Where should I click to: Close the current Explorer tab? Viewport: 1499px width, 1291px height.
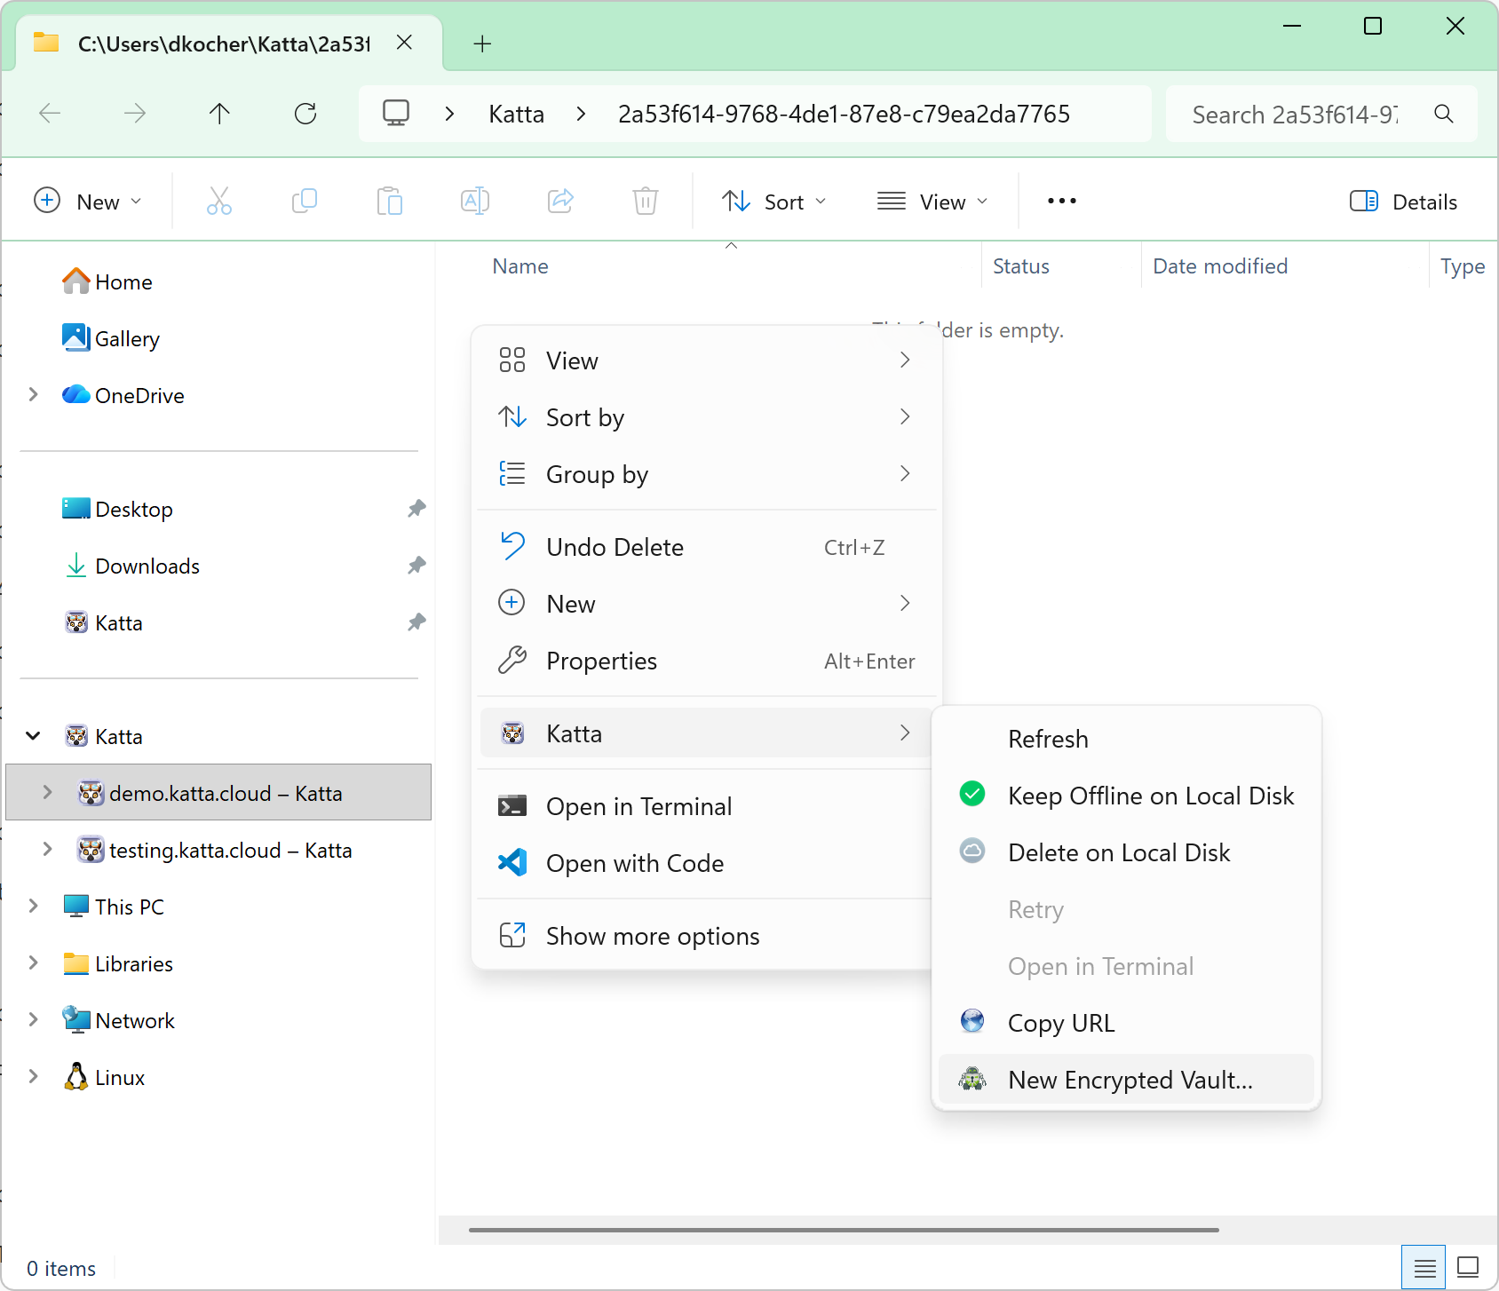(404, 43)
